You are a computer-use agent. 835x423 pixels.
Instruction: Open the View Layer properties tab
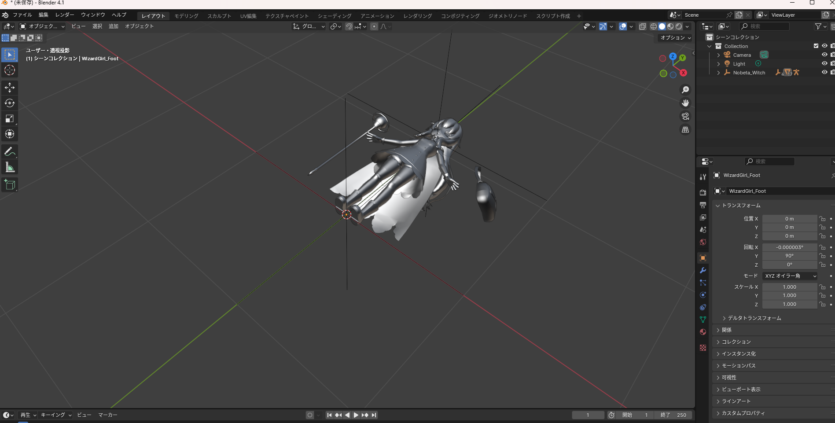click(x=703, y=217)
